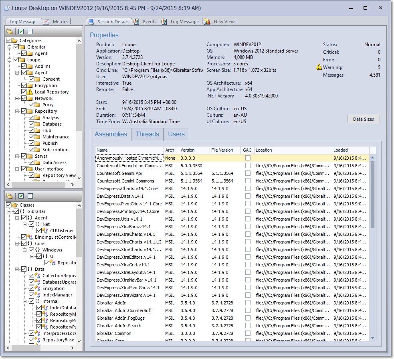Click the Loupe app icon in title bar

(7, 8)
